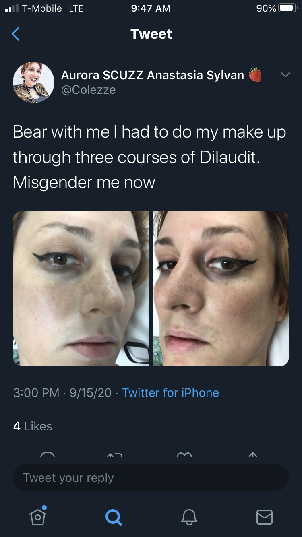Open the @Colezze handle profile
The image size is (302, 537).
(88, 89)
